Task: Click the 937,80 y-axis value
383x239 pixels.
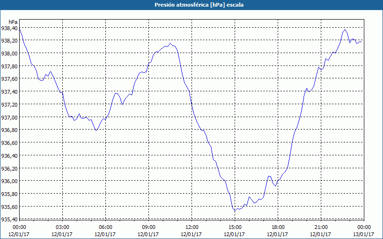Action: 9,66
